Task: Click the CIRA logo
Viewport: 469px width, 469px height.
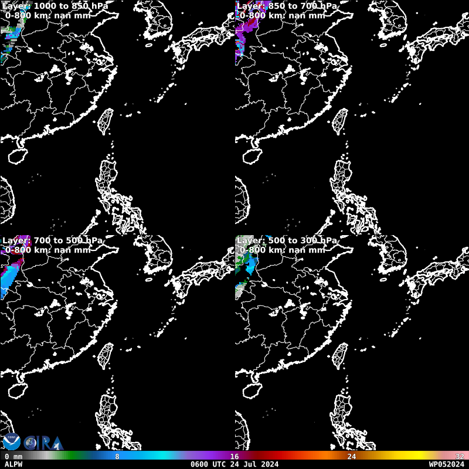Action: point(44,443)
